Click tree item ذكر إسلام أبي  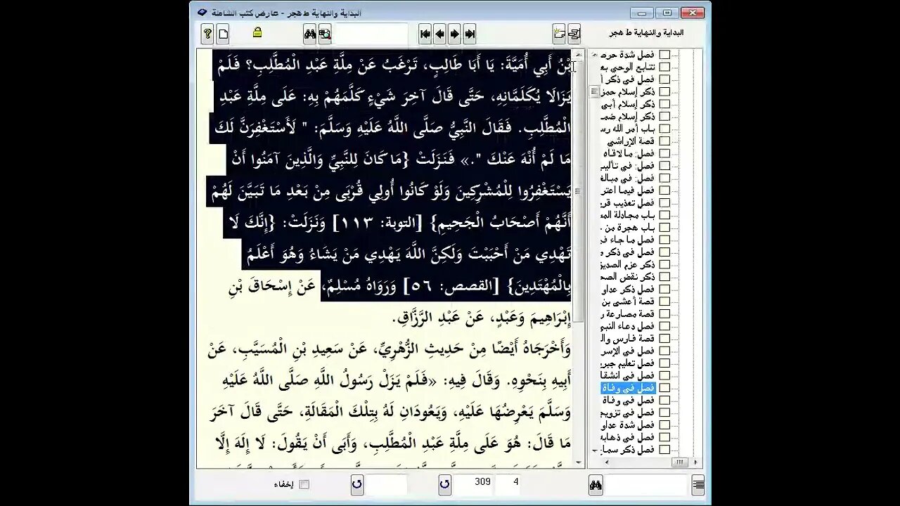click(x=629, y=104)
